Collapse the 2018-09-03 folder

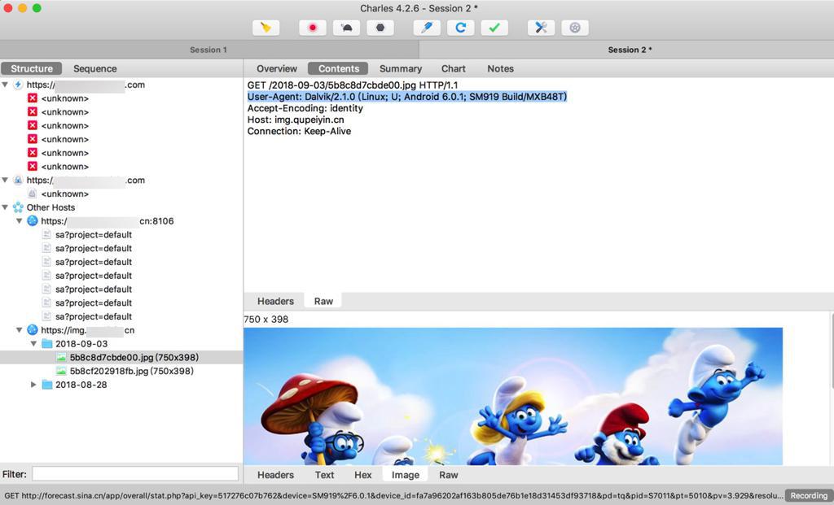click(33, 343)
